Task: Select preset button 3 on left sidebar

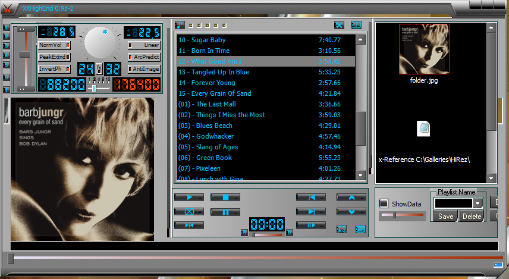Action: pyautogui.click(x=6, y=46)
